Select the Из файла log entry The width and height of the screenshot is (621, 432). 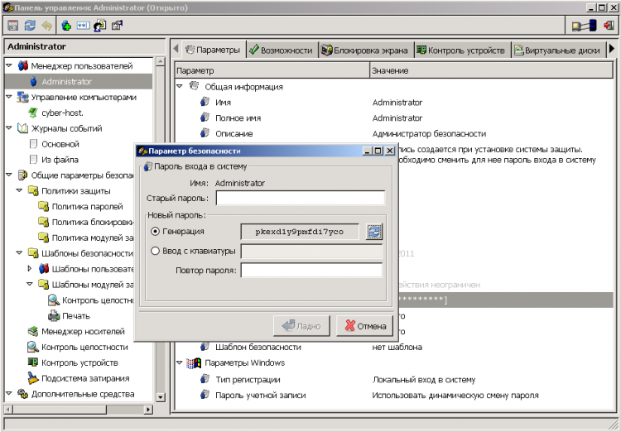[60, 160]
